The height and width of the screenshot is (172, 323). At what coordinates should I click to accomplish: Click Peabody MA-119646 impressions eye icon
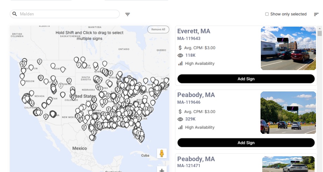[180, 119]
